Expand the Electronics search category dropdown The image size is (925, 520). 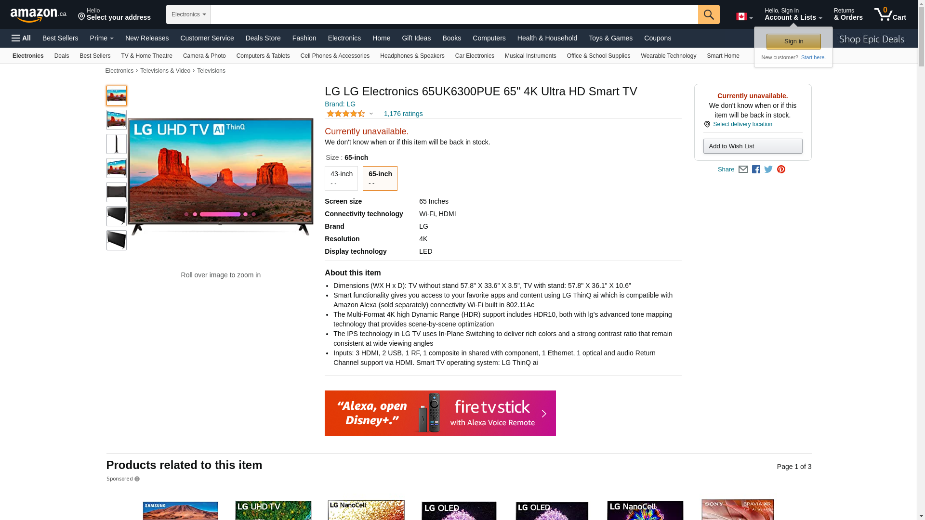(x=188, y=14)
